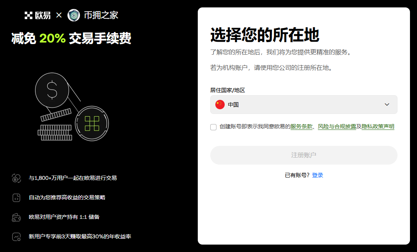Click the green grid coin illustration
Viewport: 417px width, 252px height.
[92, 123]
